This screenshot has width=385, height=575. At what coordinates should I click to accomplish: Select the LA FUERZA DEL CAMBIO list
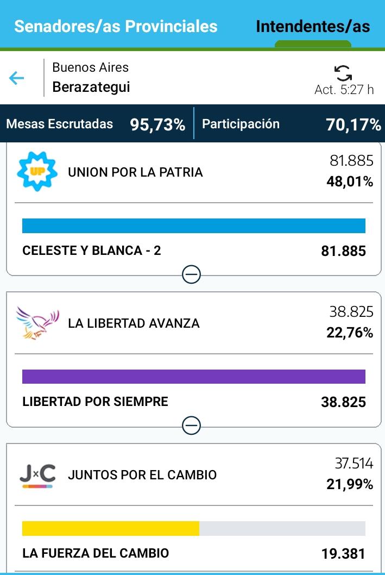96,553
